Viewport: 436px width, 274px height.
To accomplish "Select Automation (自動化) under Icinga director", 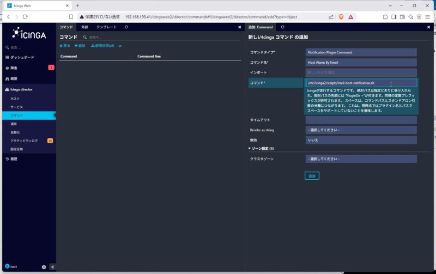I will [15, 132].
